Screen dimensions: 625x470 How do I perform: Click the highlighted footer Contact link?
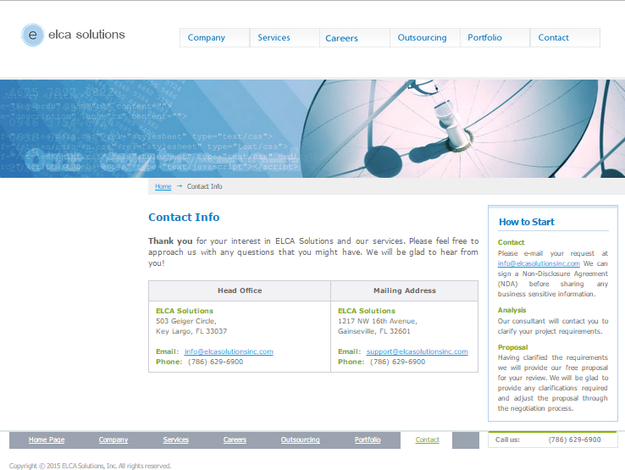427,440
